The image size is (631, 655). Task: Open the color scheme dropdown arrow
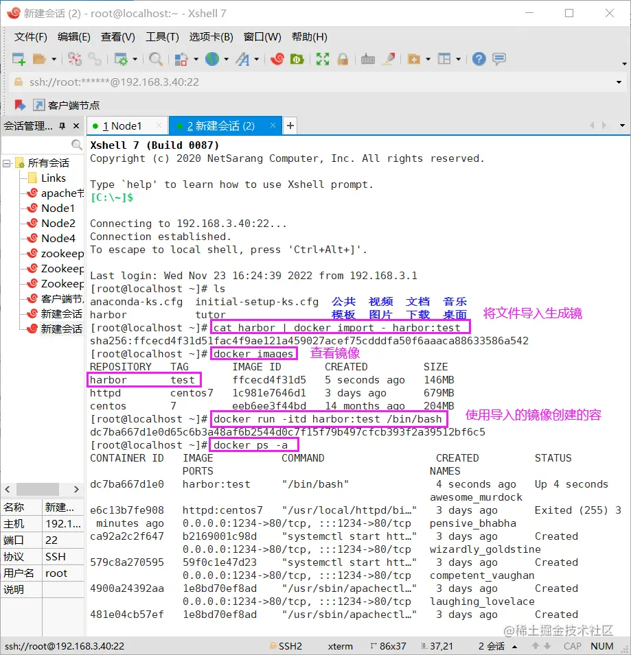point(196,59)
